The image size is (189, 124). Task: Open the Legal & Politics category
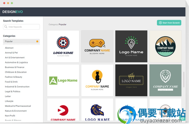(x=13, y=91)
